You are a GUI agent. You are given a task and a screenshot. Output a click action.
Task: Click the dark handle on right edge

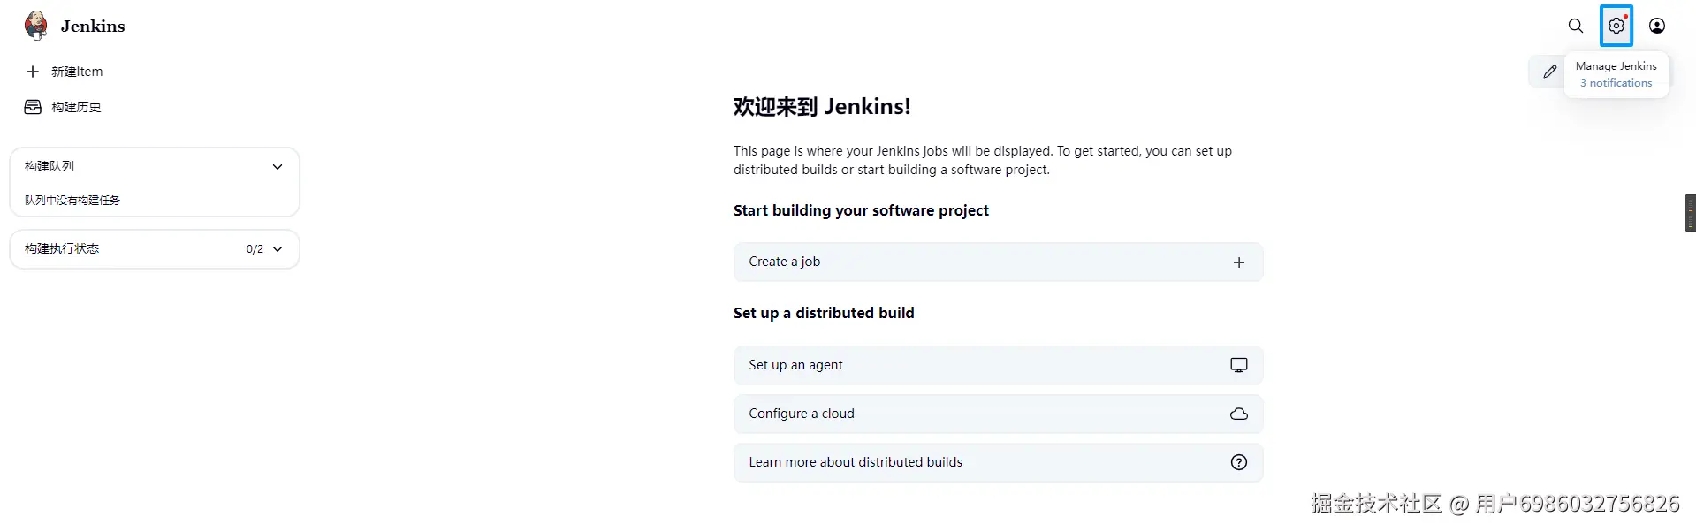(x=1690, y=213)
